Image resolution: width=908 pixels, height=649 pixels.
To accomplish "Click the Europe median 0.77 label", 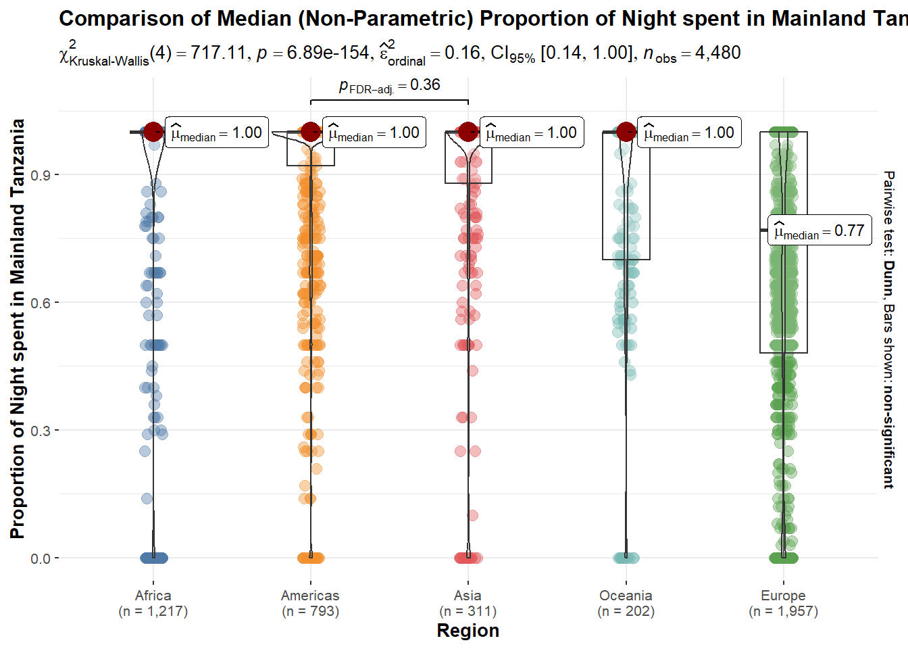I will tap(819, 231).
